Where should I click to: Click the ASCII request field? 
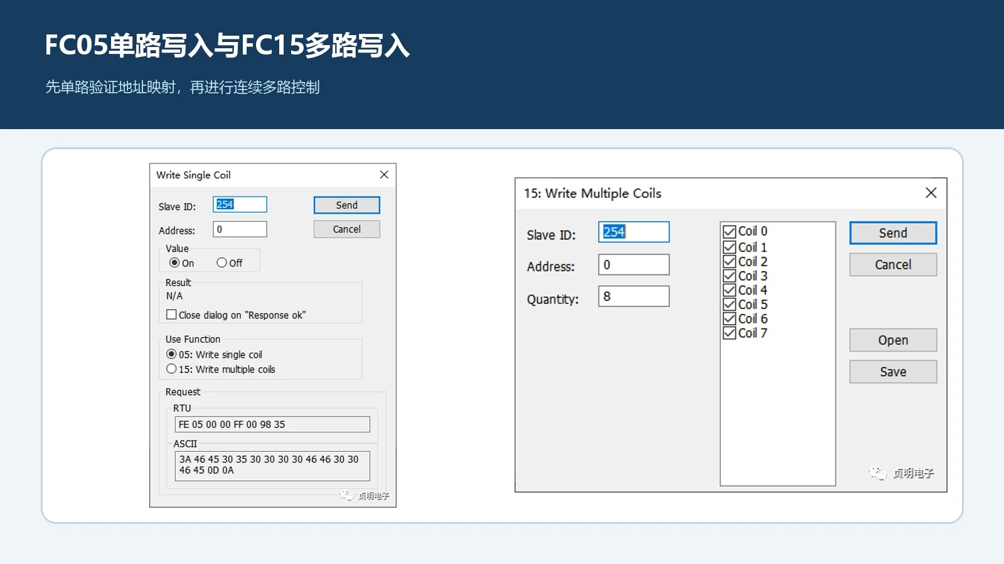coord(272,466)
